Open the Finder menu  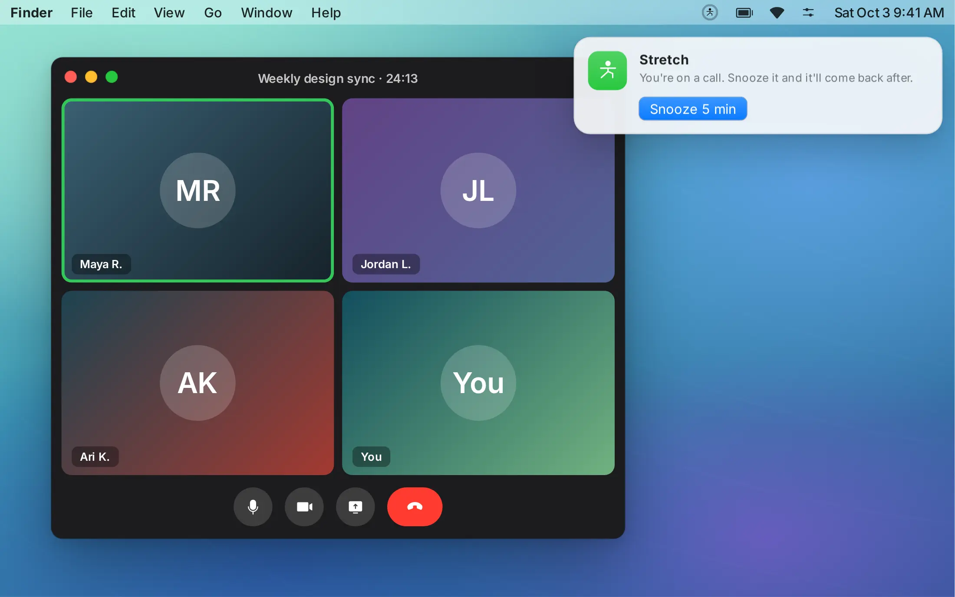coord(31,13)
